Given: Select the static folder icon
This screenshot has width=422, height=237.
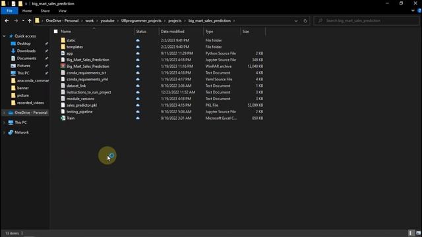Looking at the screenshot, I should pyautogui.click(x=63, y=40).
